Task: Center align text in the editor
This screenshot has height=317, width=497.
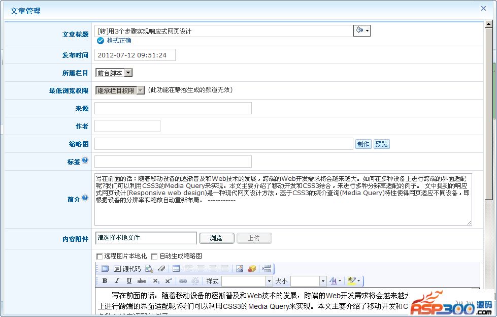Action: [x=201, y=269]
